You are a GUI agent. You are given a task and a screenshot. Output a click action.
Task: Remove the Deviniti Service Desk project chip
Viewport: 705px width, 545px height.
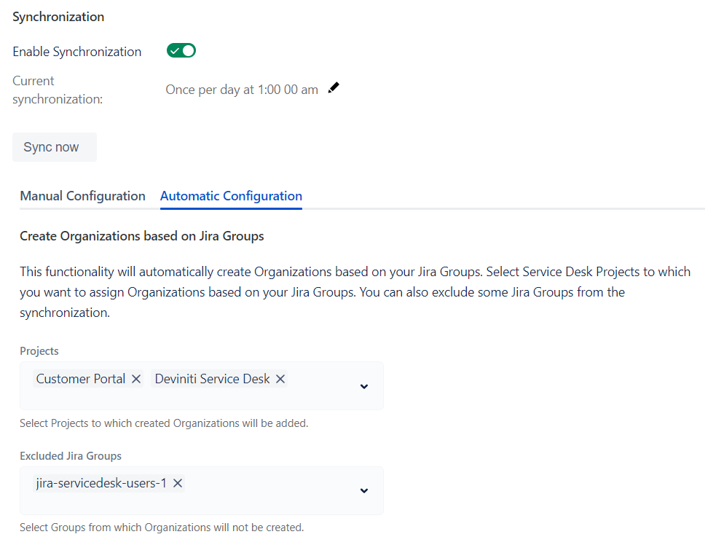(280, 378)
